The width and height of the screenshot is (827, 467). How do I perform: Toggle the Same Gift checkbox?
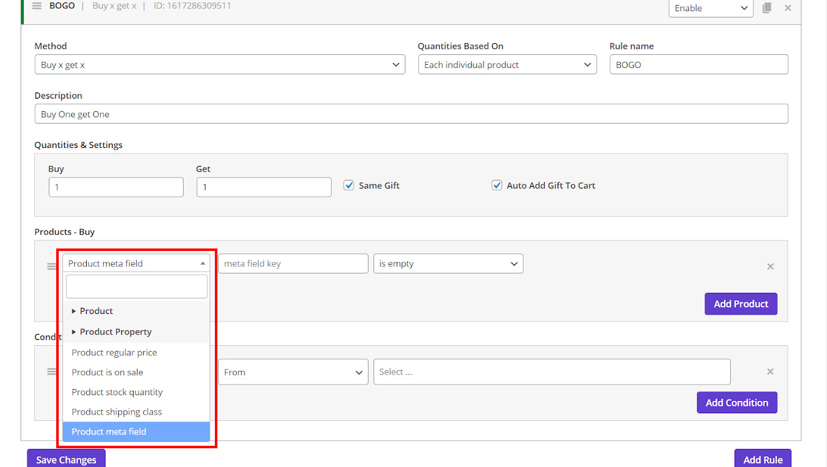coord(349,185)
